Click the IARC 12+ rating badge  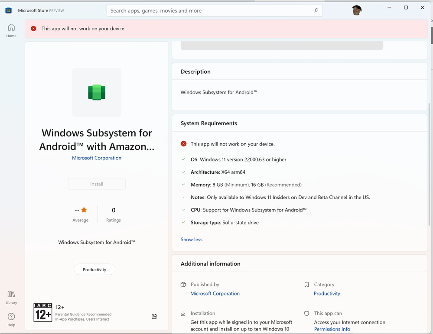point(42,312)
